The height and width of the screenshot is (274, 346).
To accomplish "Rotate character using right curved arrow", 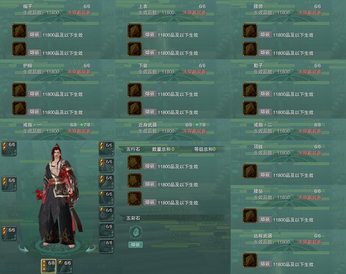I will pyautogui.click(x=91, y=248).
